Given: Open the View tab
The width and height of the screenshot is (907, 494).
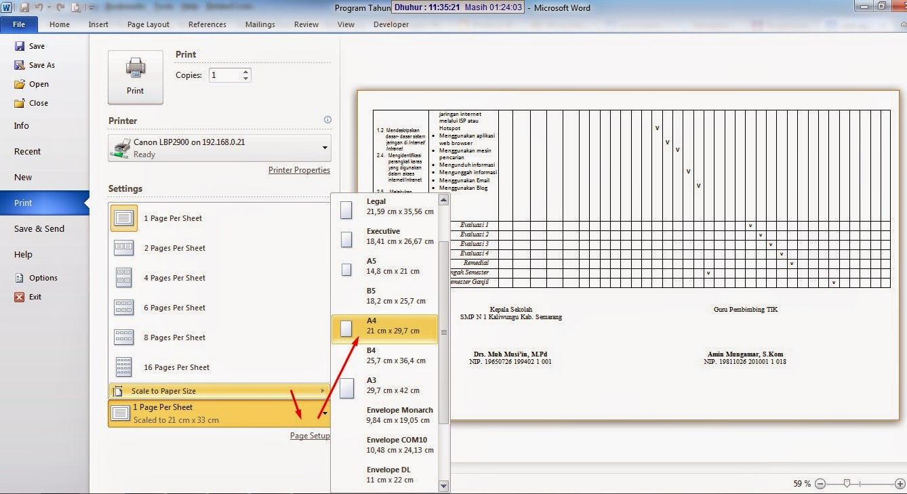Looking at the screenshot, I should tap(346, 24).
